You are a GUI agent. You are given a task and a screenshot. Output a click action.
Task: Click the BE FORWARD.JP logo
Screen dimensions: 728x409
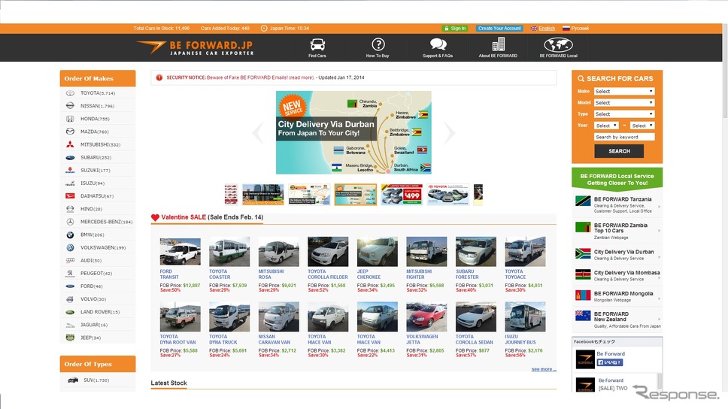click(x=195, y=47)
